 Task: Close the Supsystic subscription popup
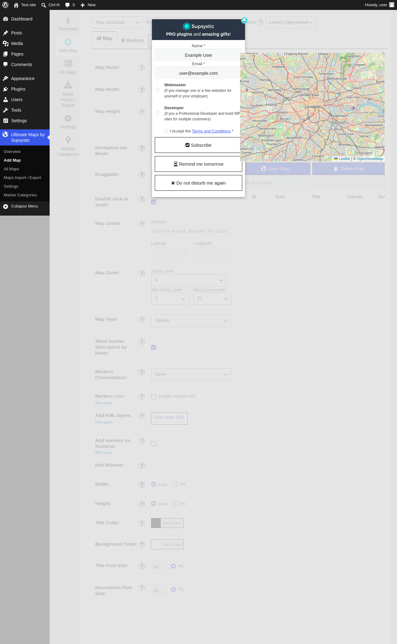[244, 20]
